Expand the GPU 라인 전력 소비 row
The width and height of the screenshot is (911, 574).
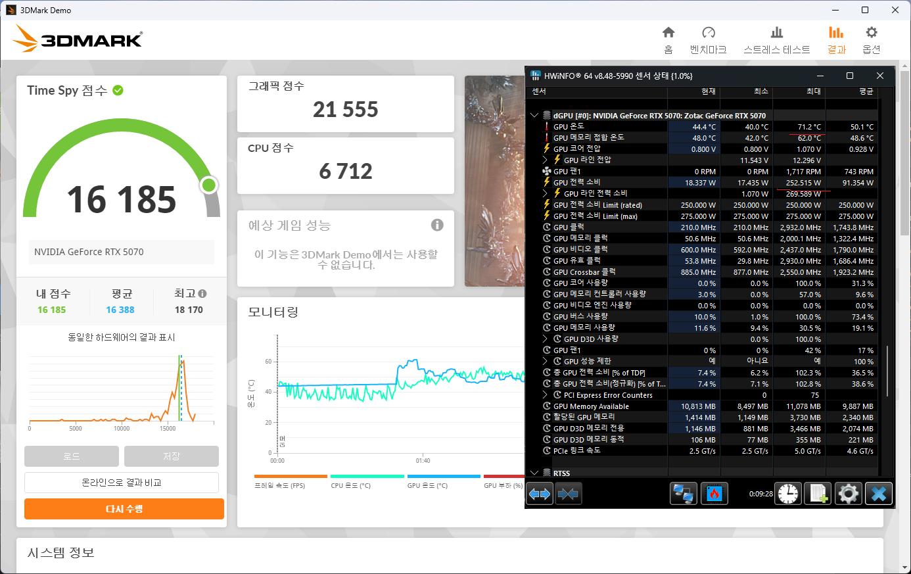(x=545, y=194)
